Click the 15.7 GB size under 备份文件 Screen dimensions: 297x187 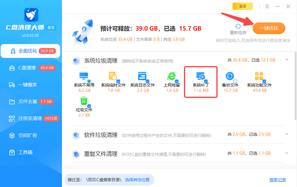(230, 91)
